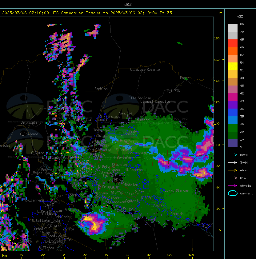This screenshot has width=256, height=259.
Task: Click the 'C_Chilenos' place label
Action: [29, 134]
